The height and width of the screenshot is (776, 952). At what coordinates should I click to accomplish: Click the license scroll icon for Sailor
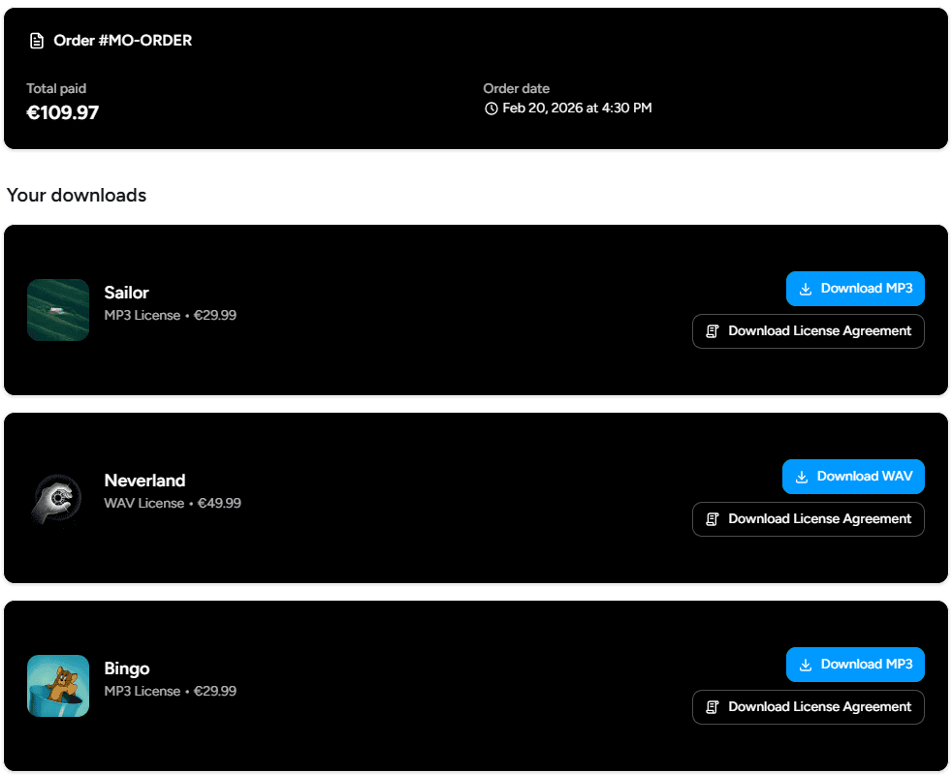713,331
